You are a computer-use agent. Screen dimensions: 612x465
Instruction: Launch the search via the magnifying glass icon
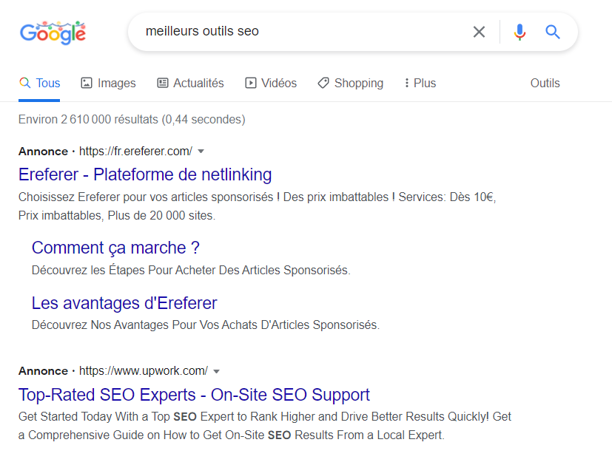[x=552, y=32]
